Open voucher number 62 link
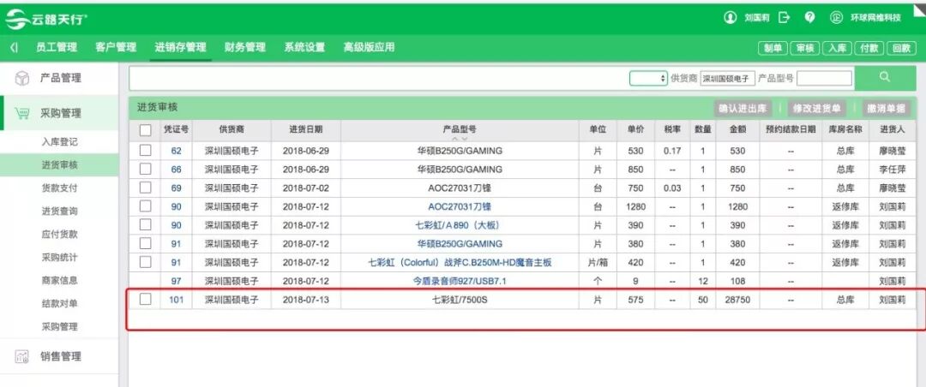 click(176, 151)
